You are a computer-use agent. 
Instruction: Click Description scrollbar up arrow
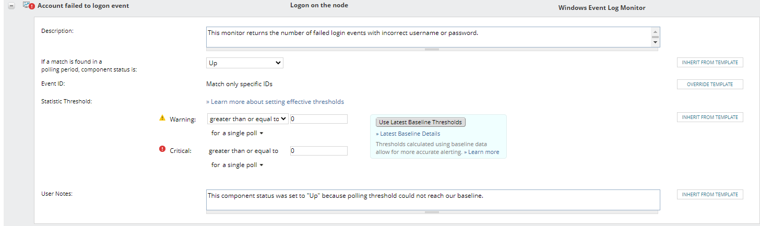655,31
